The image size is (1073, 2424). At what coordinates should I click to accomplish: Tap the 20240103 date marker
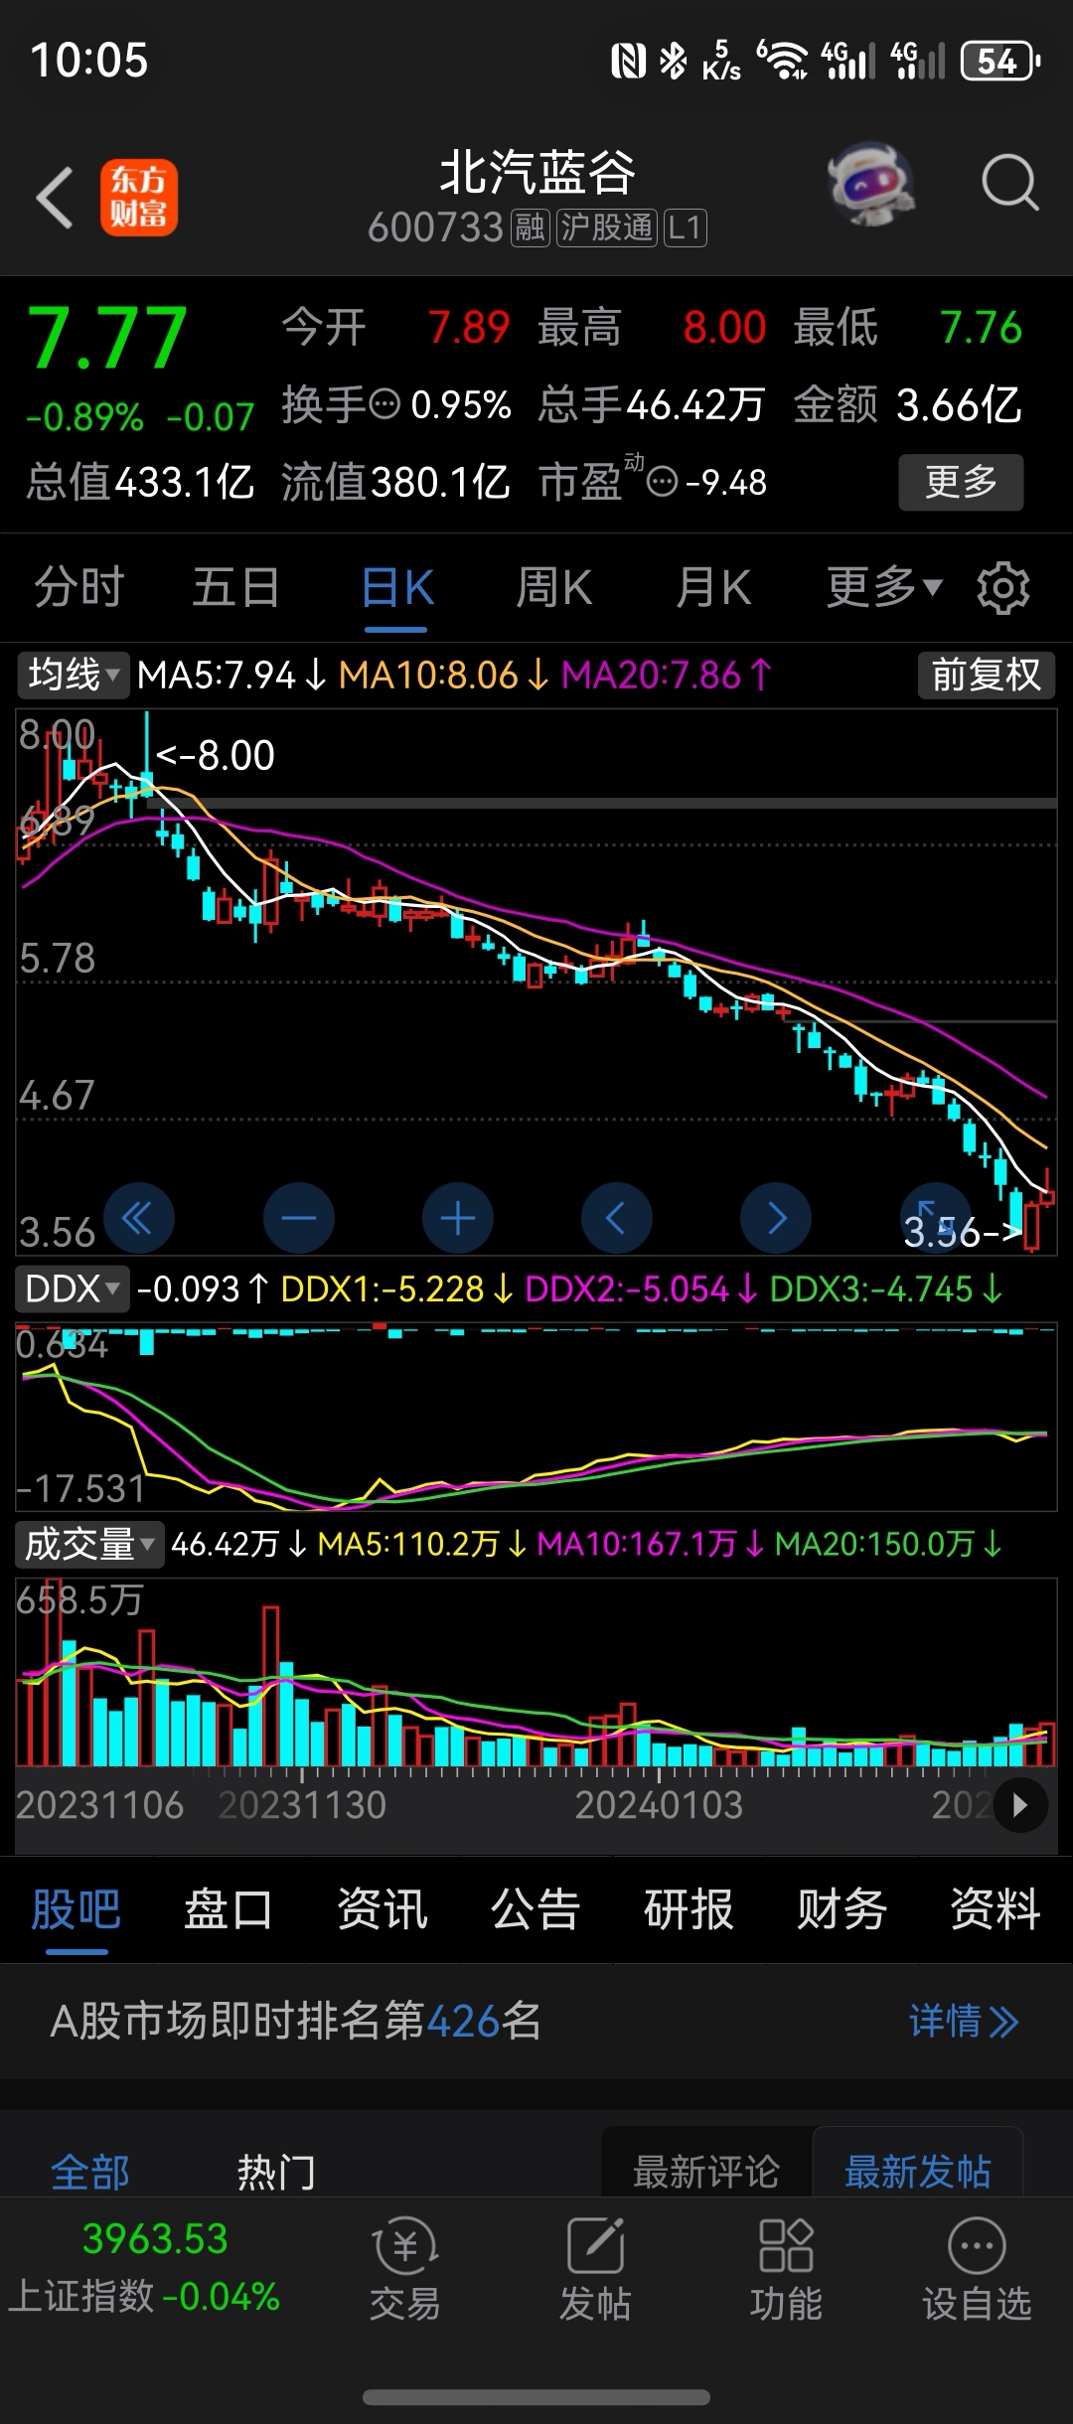[x=659, y=1805]
